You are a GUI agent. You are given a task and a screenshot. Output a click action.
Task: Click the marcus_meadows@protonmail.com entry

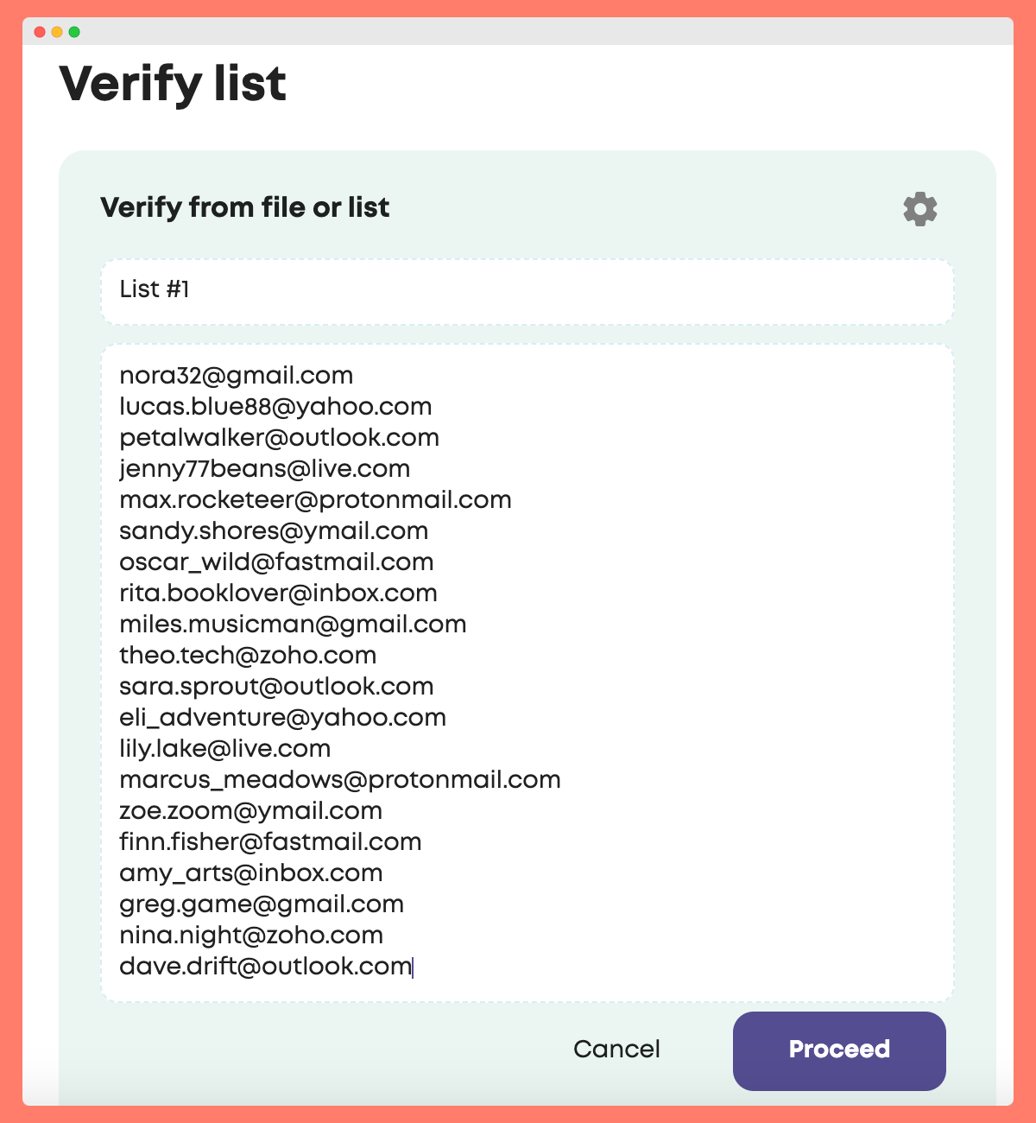pyautogui.click(x=340, y=780)
